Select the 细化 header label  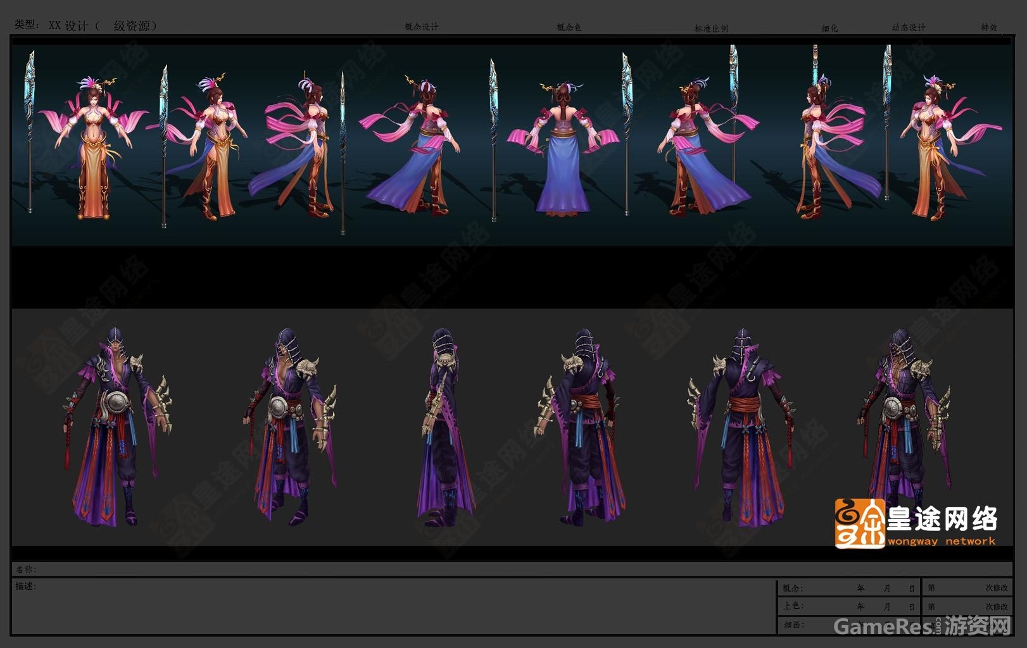click(x=829, y=28)
